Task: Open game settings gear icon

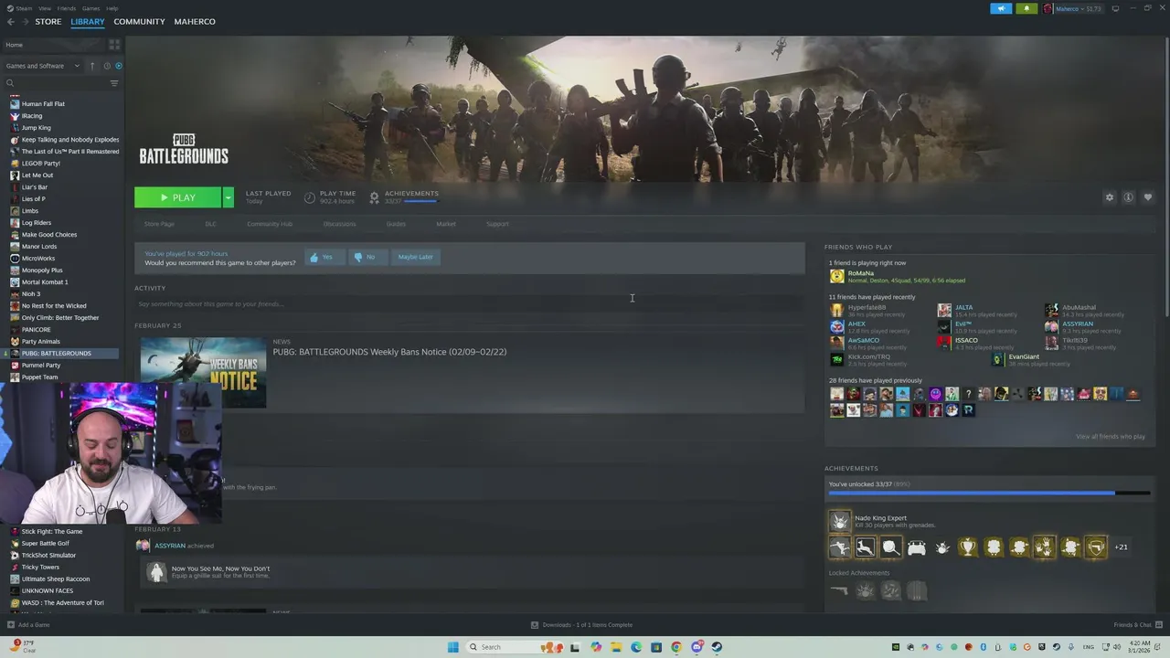Action: (1110, 197)
